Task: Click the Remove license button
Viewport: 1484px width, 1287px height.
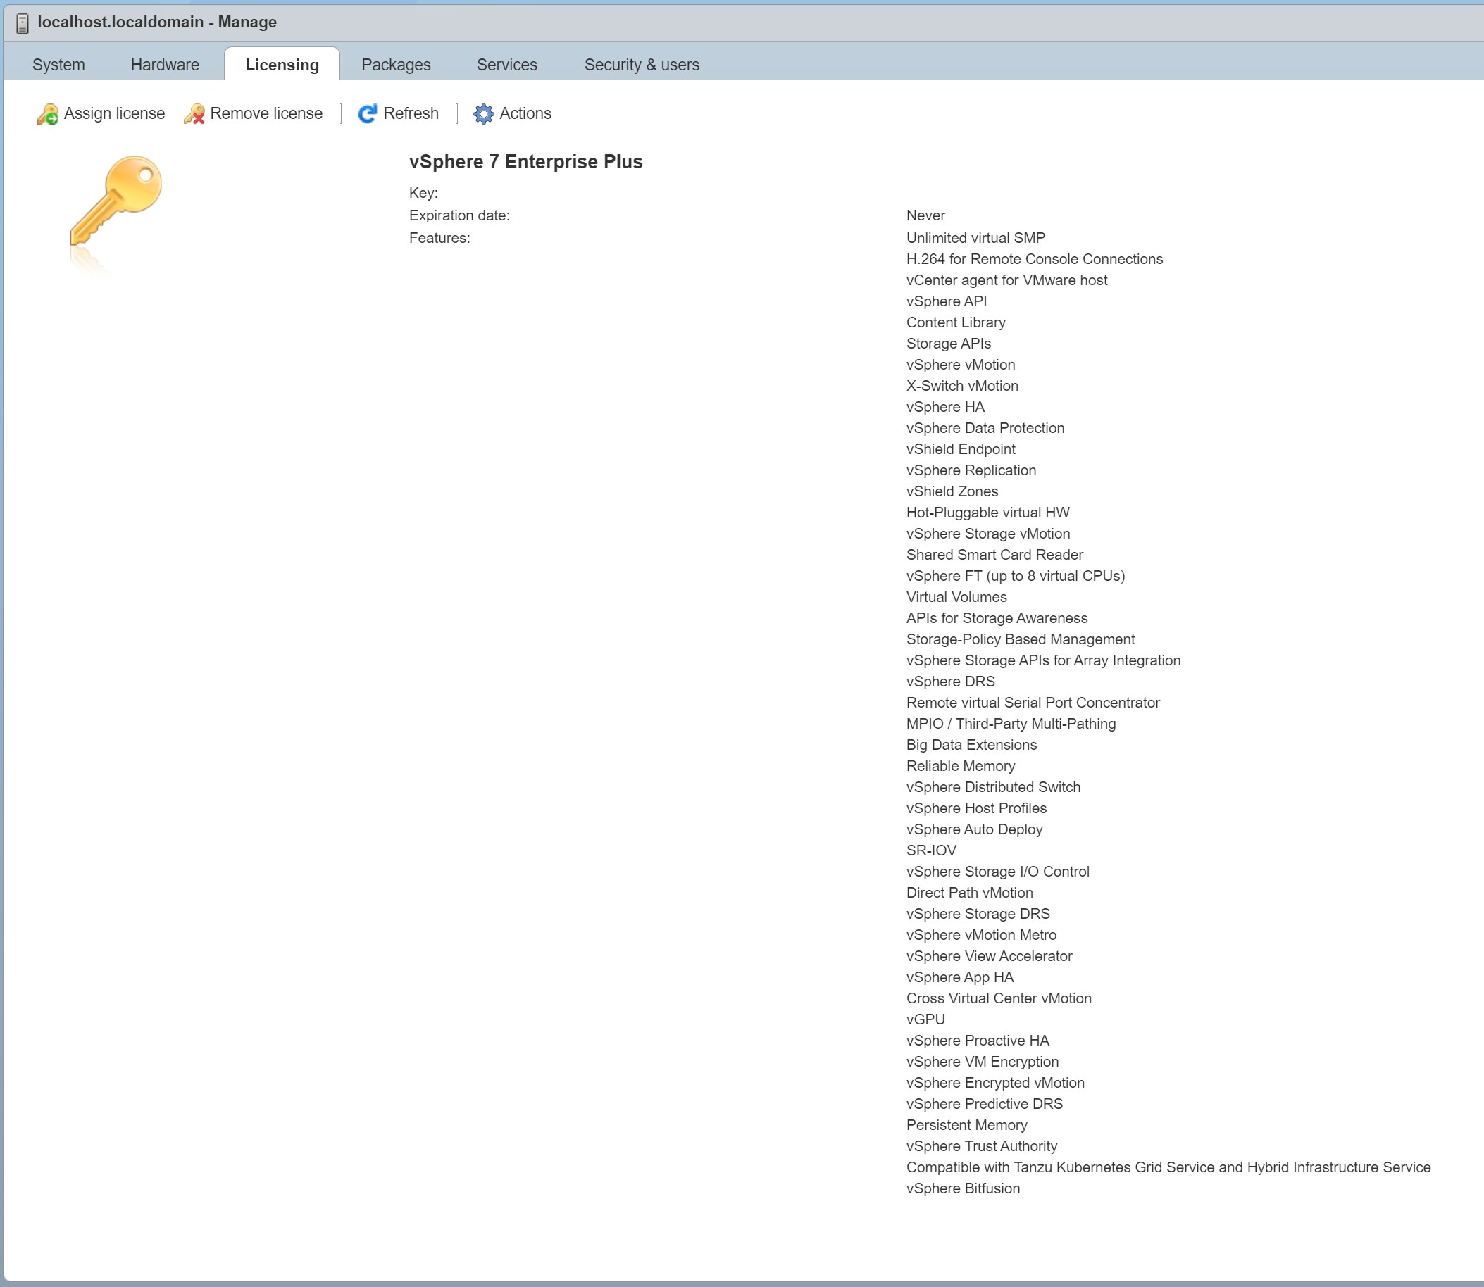Action: (266, 113)
